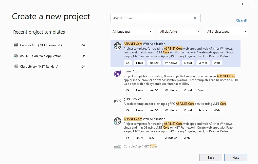Click the globe icon of the F#-tagged ASP.NET Core Web Application template
258x164 pixels.
click(x=118, y=121)
